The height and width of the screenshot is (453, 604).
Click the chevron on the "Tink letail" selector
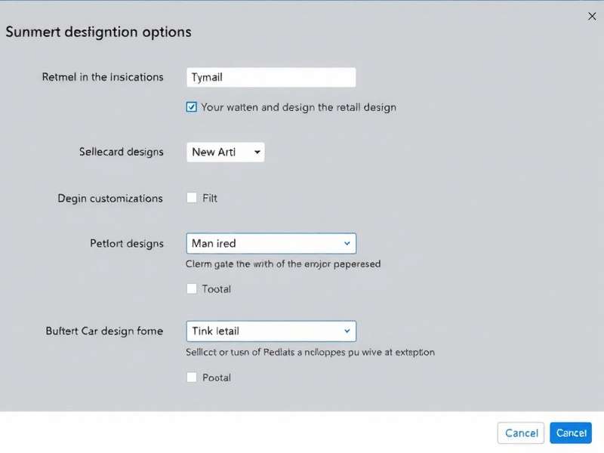coord(347,331)
